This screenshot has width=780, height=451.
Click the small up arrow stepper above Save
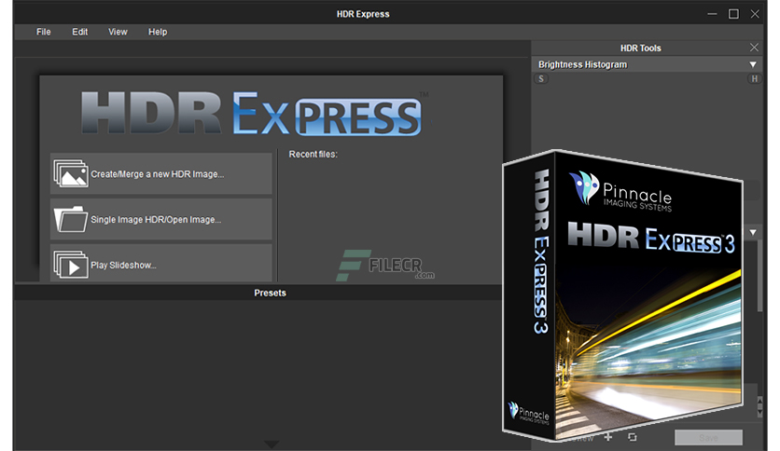[759, 401]
